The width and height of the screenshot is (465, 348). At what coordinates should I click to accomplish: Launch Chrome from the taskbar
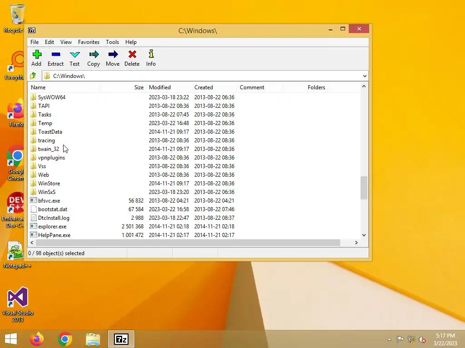click(65, 339)
